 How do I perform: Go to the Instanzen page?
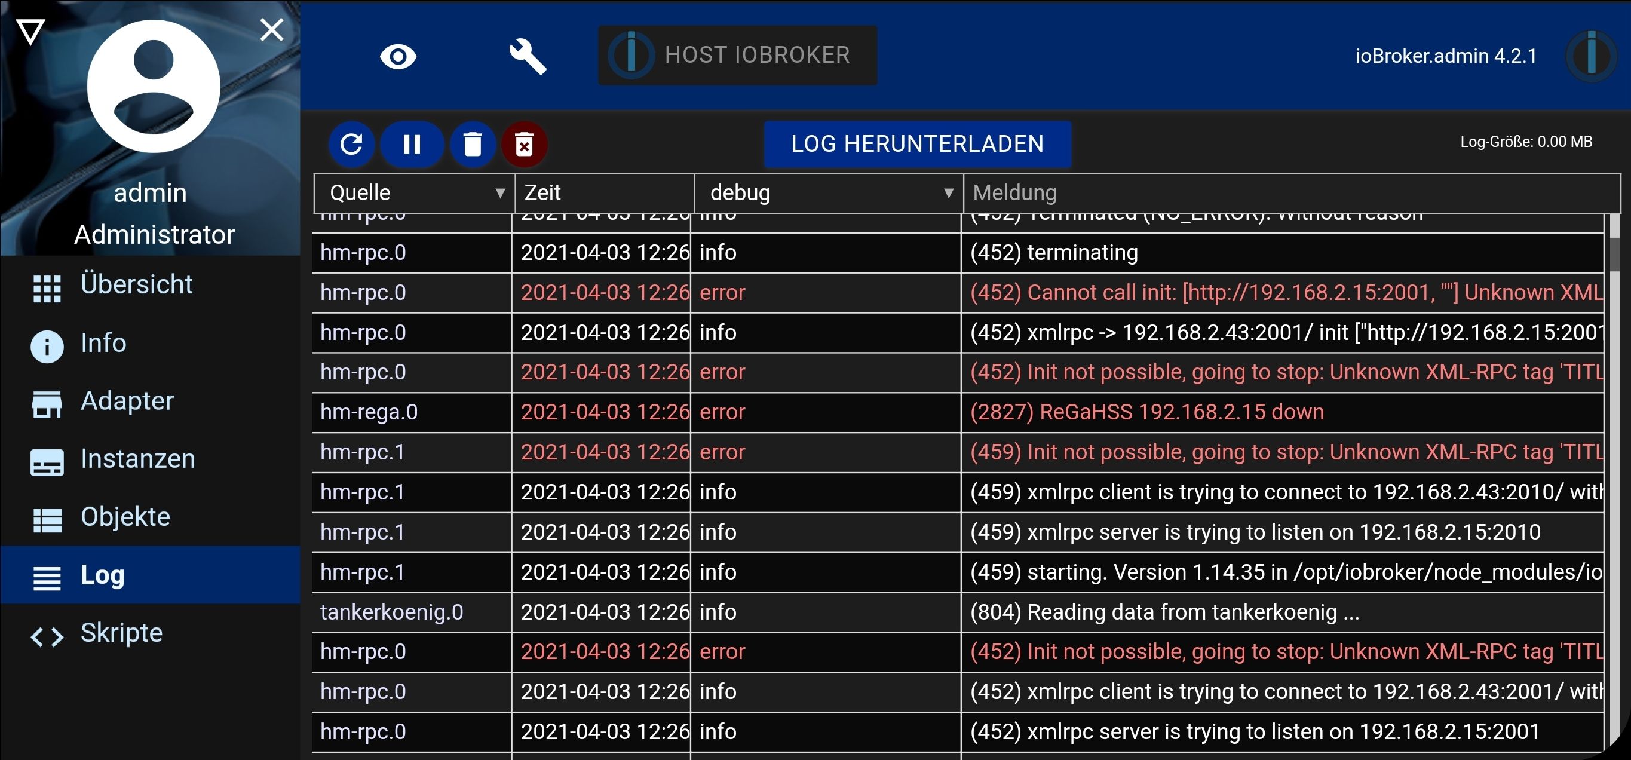[137, 459]
